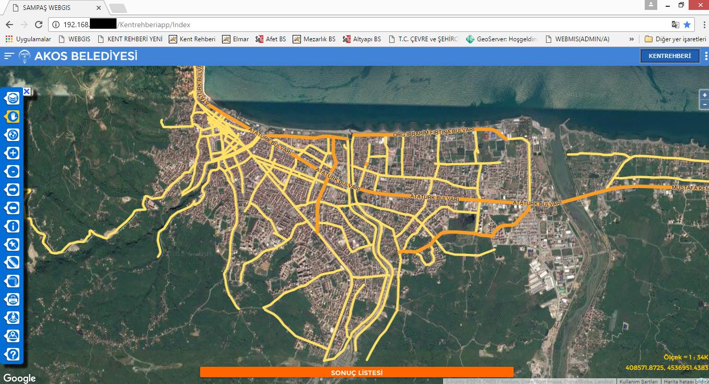Click the Google logo on map
This screenshot has height=384, width=709.
click(19, 378)
